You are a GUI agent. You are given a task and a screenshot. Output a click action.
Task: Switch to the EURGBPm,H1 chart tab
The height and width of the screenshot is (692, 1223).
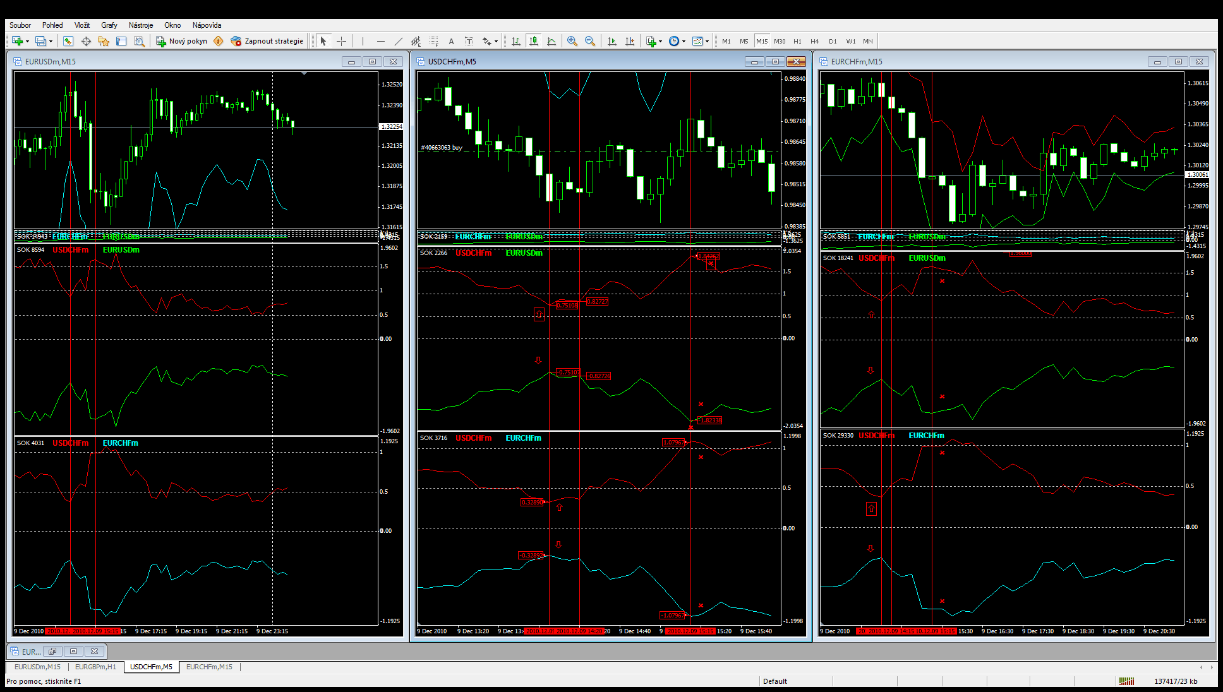[95, 667]
